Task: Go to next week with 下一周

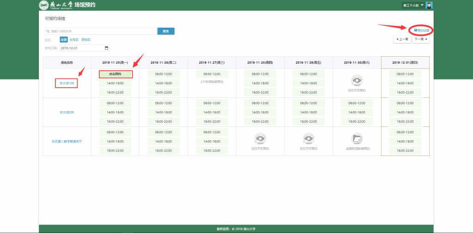Action: 421,40
